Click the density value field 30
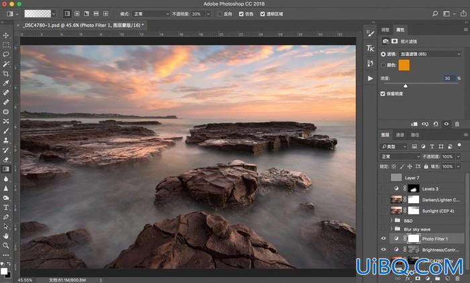Viewport: 470px width, 283px height. [x=449, y=78]
